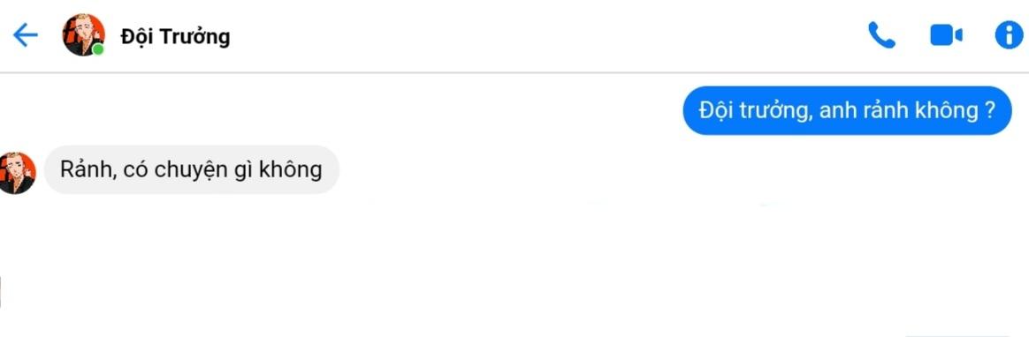Click the header avatar with orange background
This screenshot has height=337, width=1029.
pos(83,35)
